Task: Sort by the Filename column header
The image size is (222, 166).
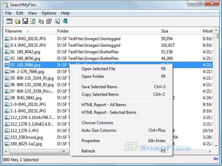Action: (29, 31)
